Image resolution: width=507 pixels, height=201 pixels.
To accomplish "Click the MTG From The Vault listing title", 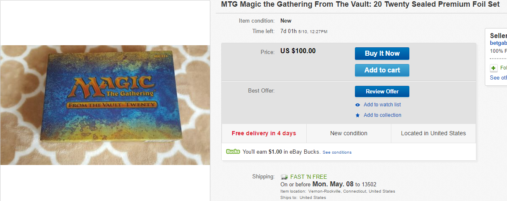I will pyautogui.click(x=360, y=4).
